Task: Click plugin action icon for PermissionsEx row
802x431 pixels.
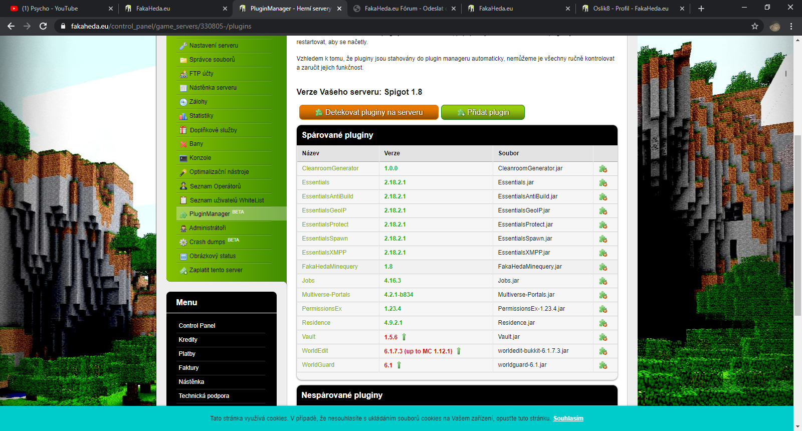Action: click(603, 309)
